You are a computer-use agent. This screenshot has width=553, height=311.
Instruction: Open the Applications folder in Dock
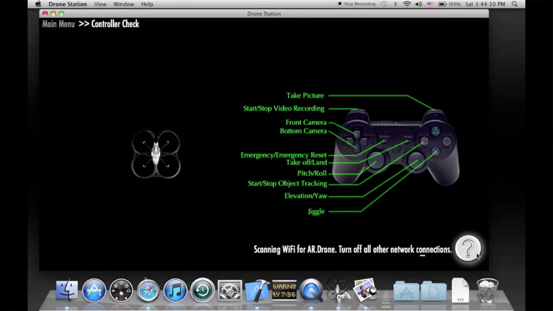tap(406, 290)
